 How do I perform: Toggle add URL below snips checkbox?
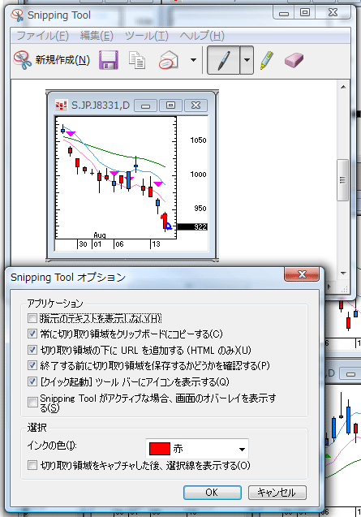pyautogui.click(x=32, y=350)
